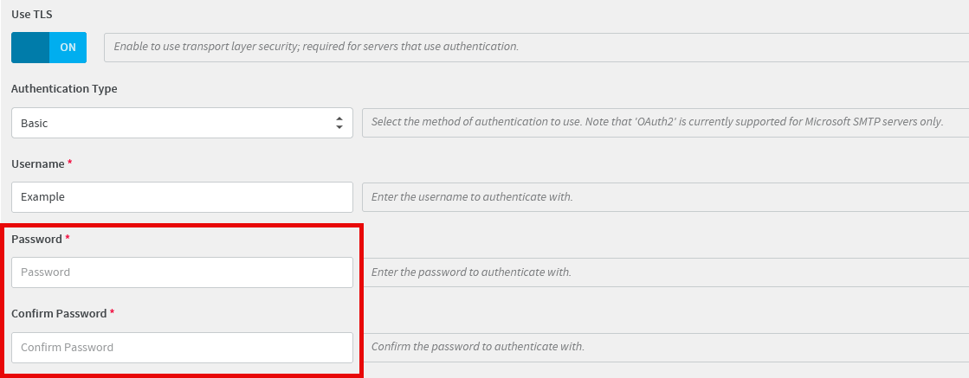Click the 'Enter the password' hint box
969x378 pixels.
pyautogui.click(x=665, y=272)
